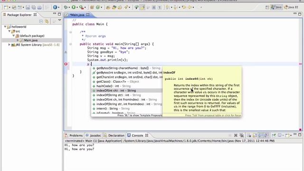Collapse the helloworld project node
The width and height of the screenshot is (304, 171).
tap(5, 27)
